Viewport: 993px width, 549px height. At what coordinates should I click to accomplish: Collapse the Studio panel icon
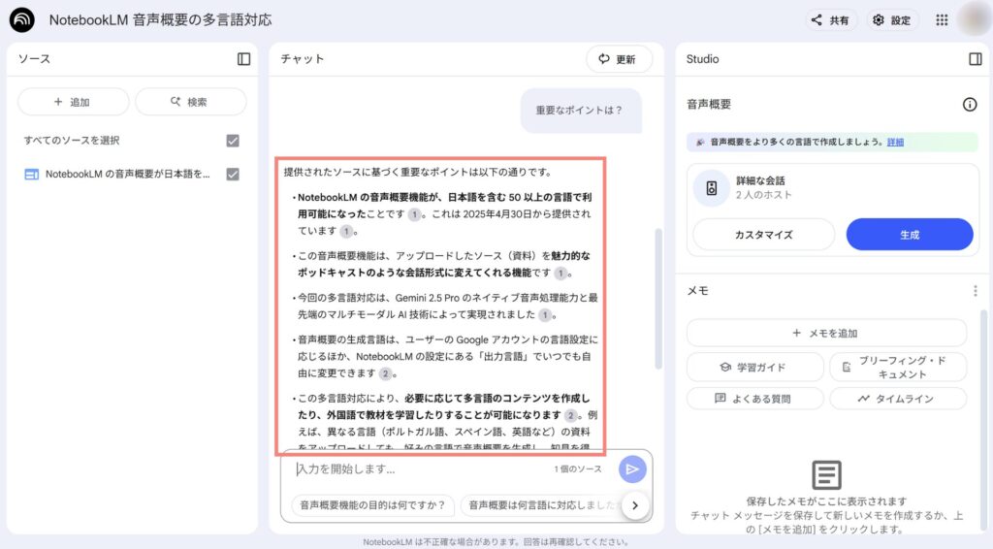click(x=976, y=59)
